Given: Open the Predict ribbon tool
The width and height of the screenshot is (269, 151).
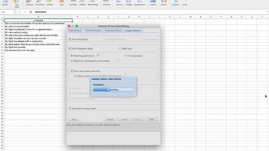Looking at the screenshot, I should click(x=129, y=3).
